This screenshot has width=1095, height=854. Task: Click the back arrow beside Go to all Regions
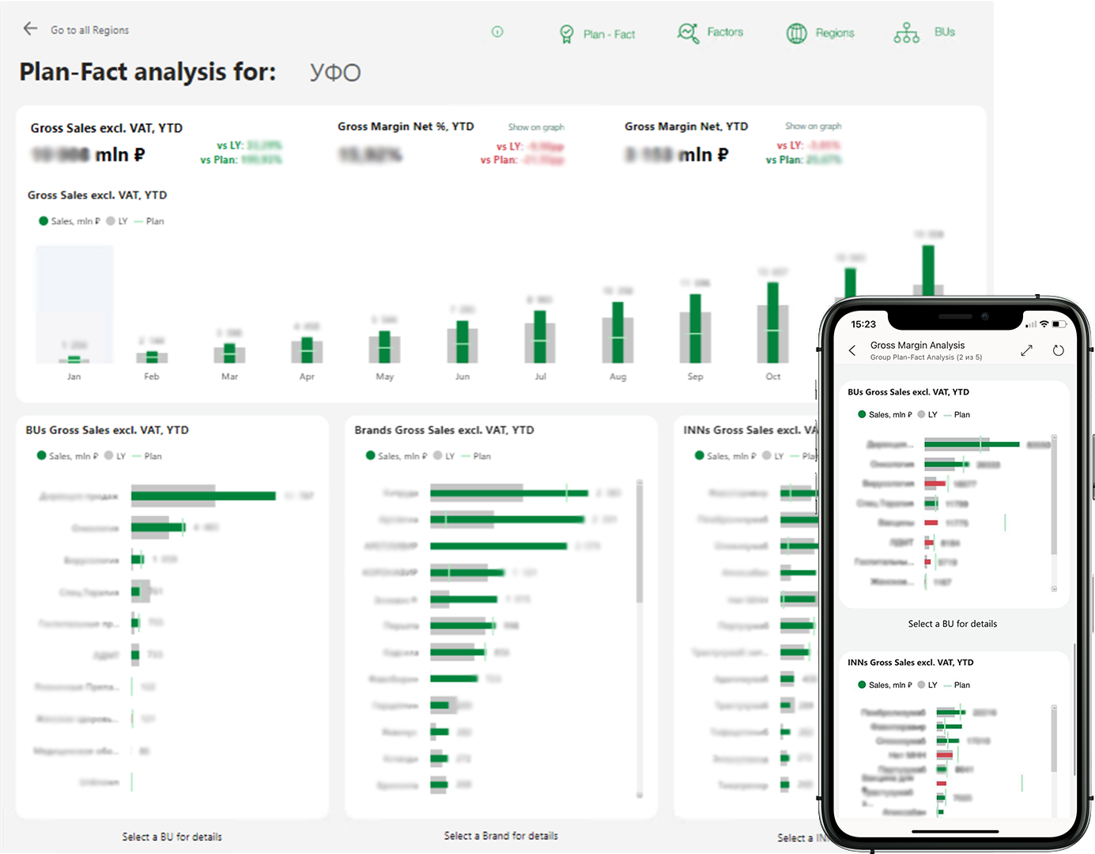click(30, 29)
